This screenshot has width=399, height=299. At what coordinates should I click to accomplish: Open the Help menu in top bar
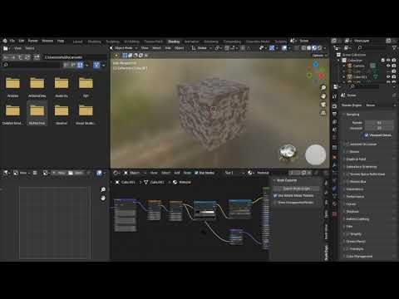click(61, 41)
